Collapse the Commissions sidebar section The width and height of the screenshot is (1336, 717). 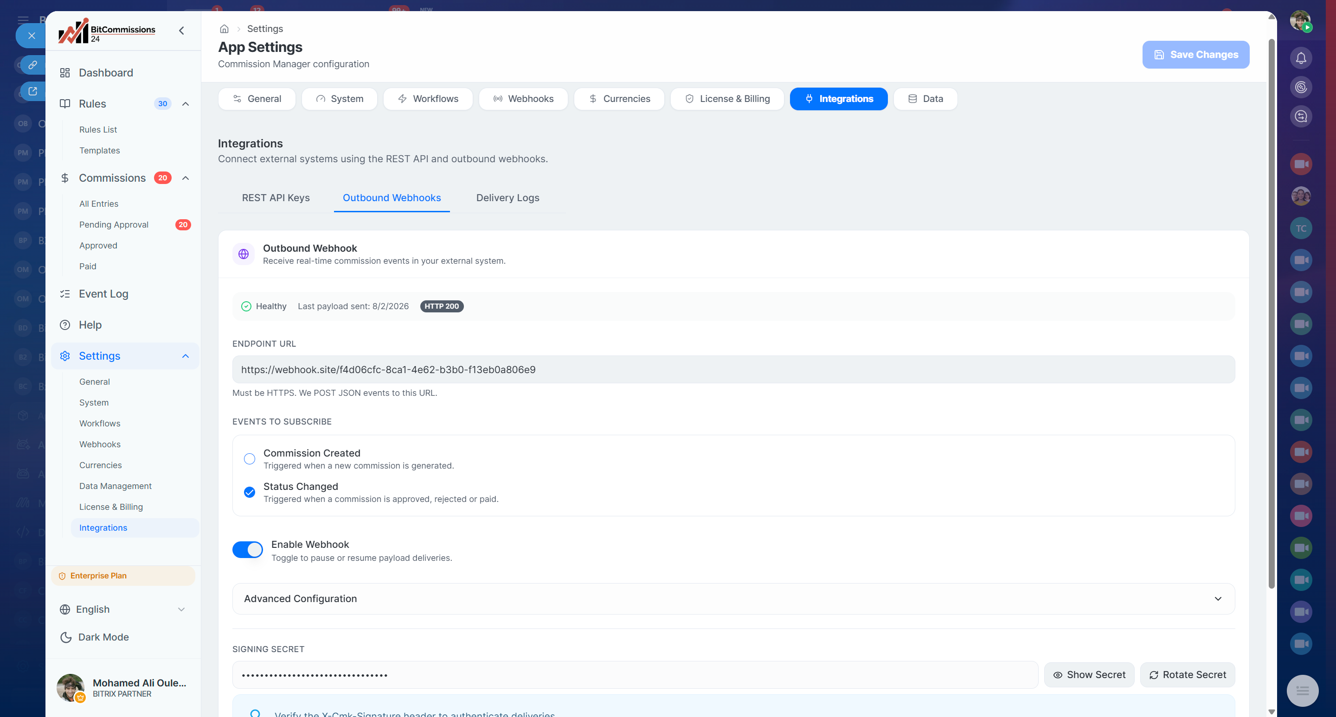click(186, 178)
